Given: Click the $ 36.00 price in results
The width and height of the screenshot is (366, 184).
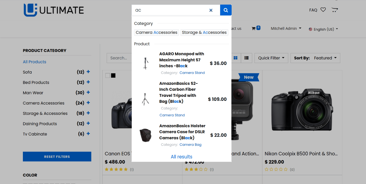Looking at the screenshot, I should 218,63.
